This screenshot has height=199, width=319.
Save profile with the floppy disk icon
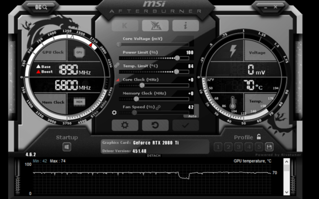point(269,147)
